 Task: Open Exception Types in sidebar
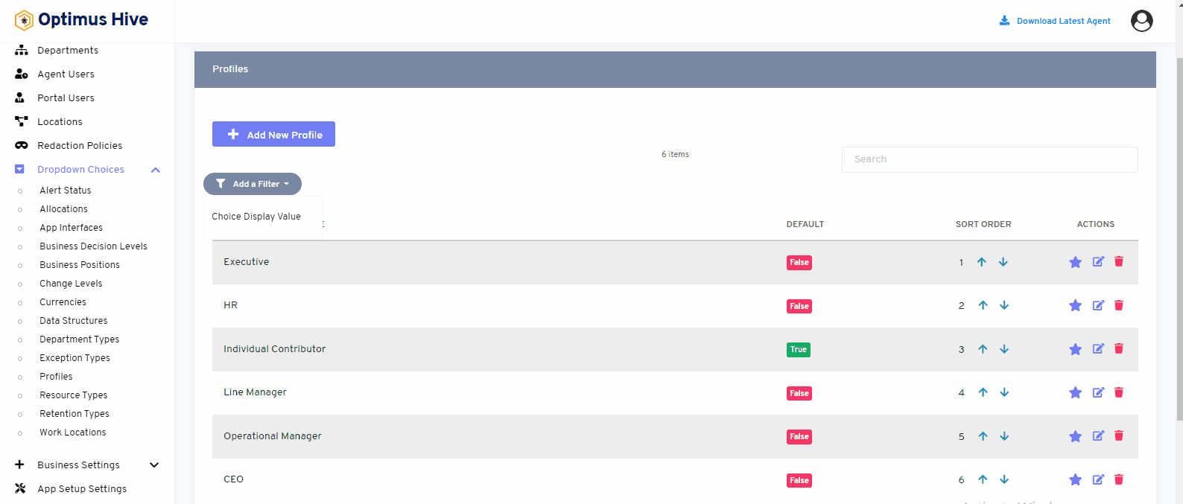[x=74, y=358]
